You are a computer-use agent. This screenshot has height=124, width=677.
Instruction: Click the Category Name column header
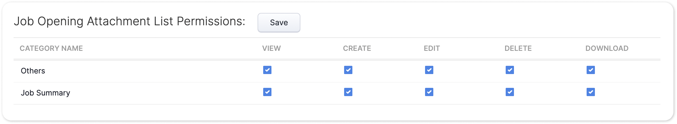51,48
